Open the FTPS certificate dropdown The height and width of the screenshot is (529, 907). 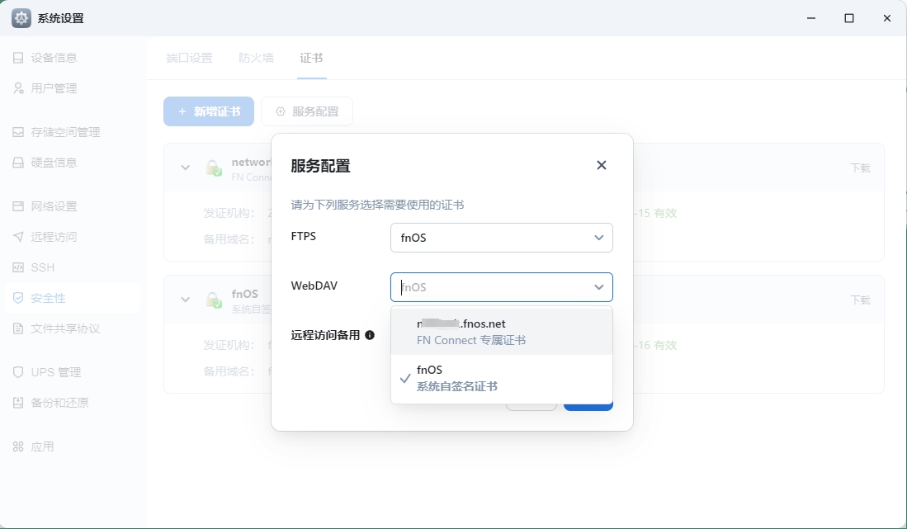pos(502,238)
